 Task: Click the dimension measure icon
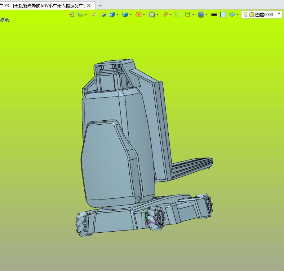click(188, 14)
